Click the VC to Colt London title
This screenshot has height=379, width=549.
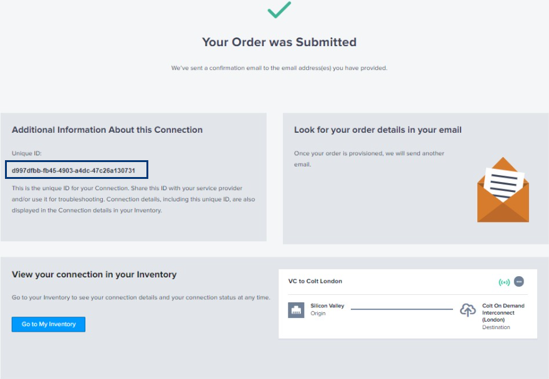point(315,281)
